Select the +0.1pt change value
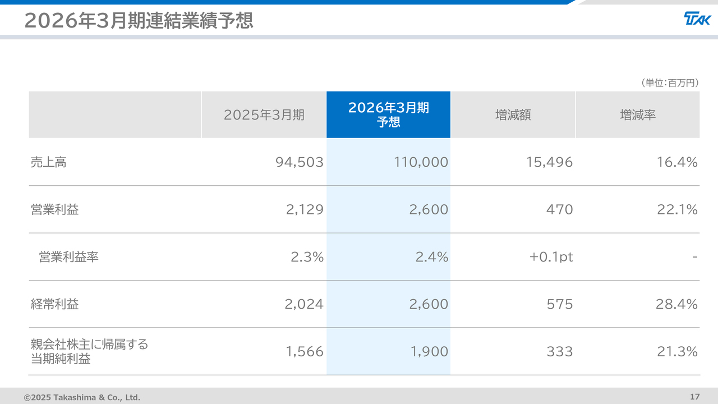718x404 pixels. pyautogui.click(x=551, y=257)
